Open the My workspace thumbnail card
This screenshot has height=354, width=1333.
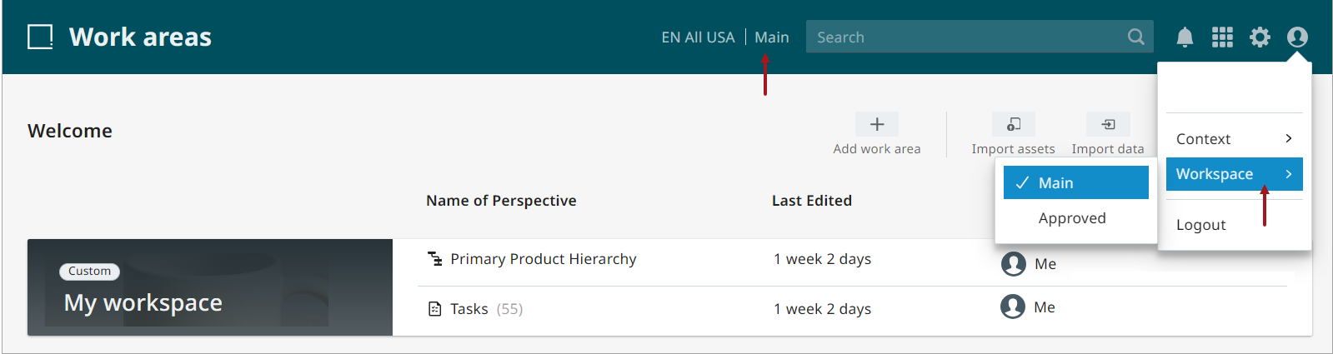[x=210, y=287]
